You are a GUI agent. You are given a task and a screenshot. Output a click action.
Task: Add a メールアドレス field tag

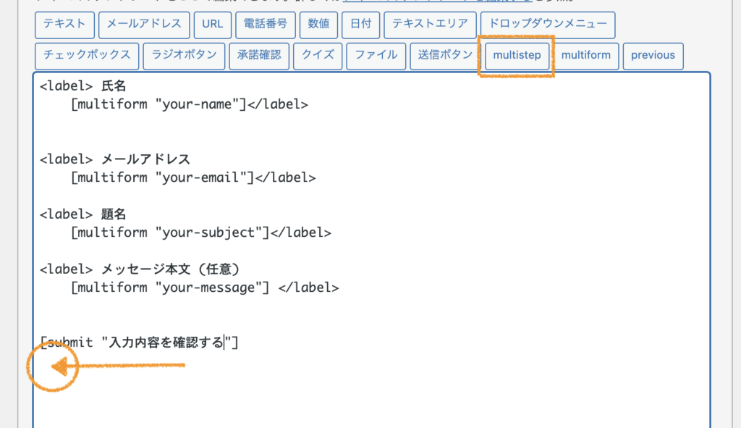coord(144,25)
